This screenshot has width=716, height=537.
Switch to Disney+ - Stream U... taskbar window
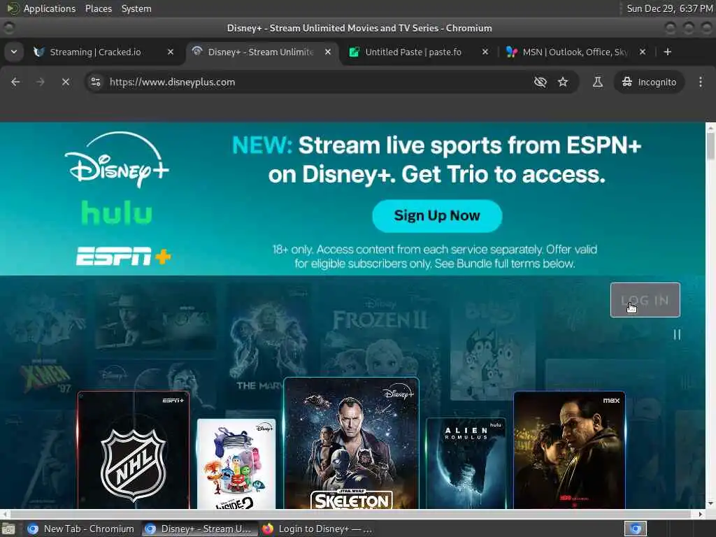pyautogui.click(x=199, y=529)
